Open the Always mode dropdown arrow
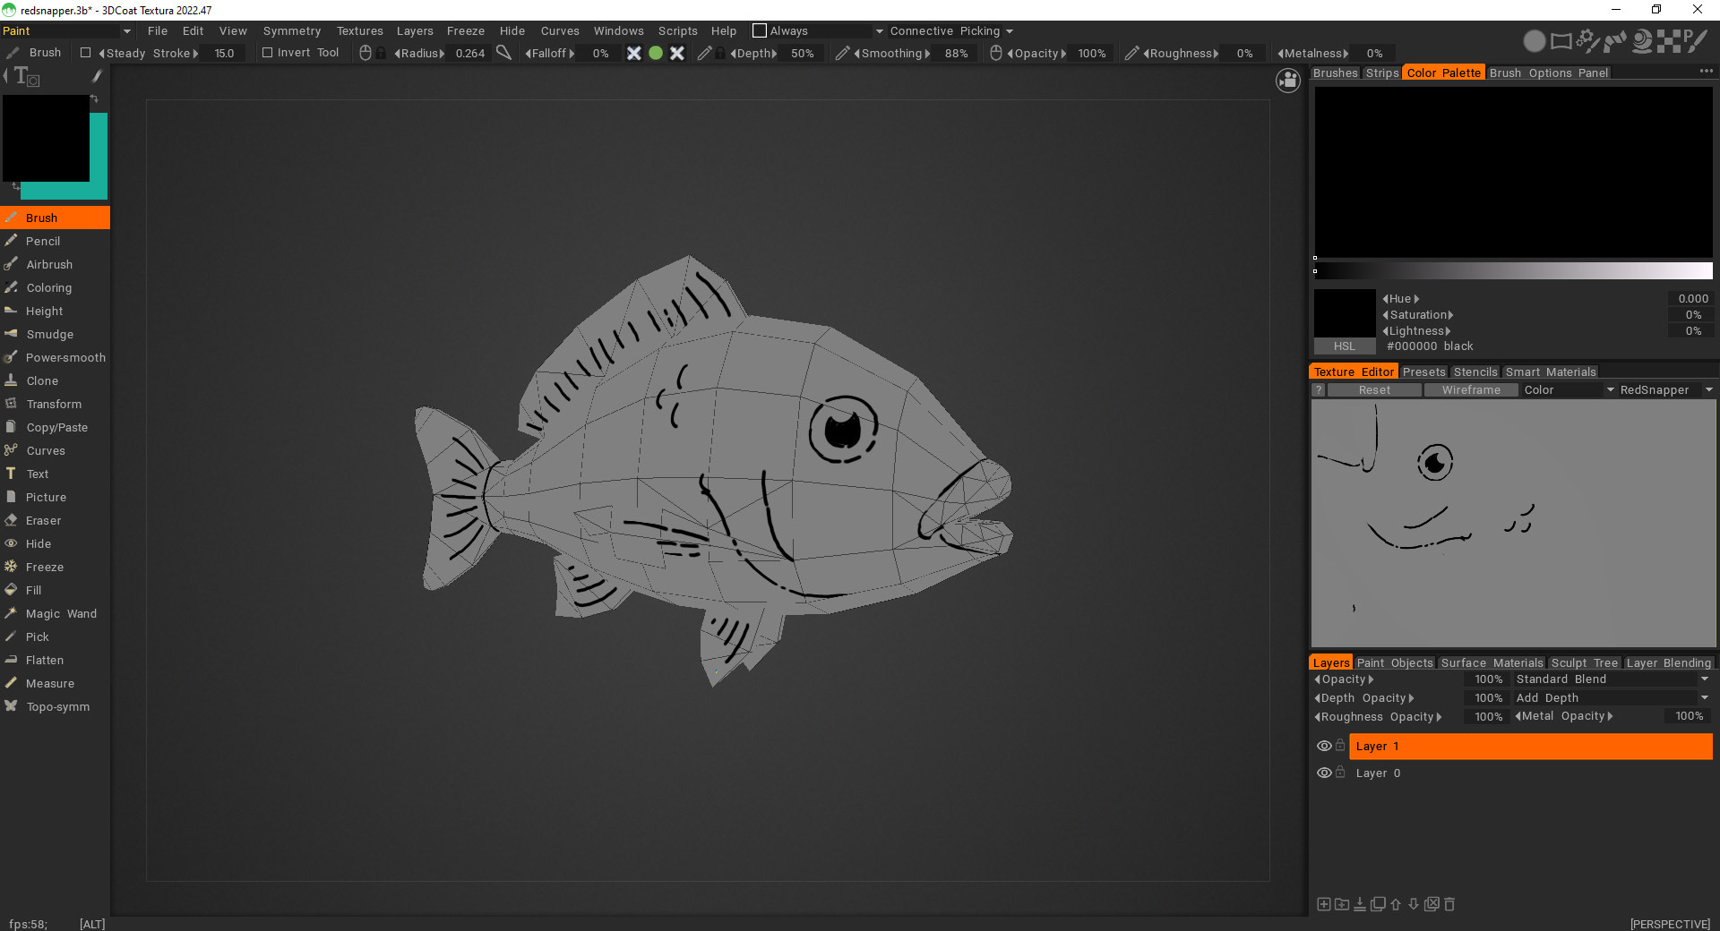 click(x=879, y=30)
